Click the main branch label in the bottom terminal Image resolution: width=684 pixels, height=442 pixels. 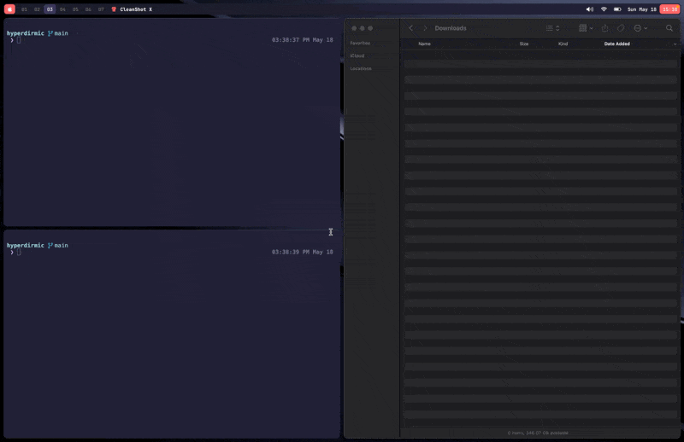61,245
